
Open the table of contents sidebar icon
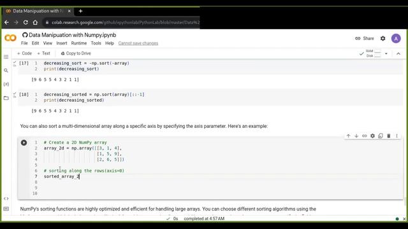[6, 57]
